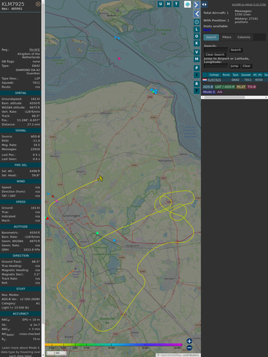Zoom out with the minus button
The width and height of the screenshot is (268, 357).
(189, 348)
